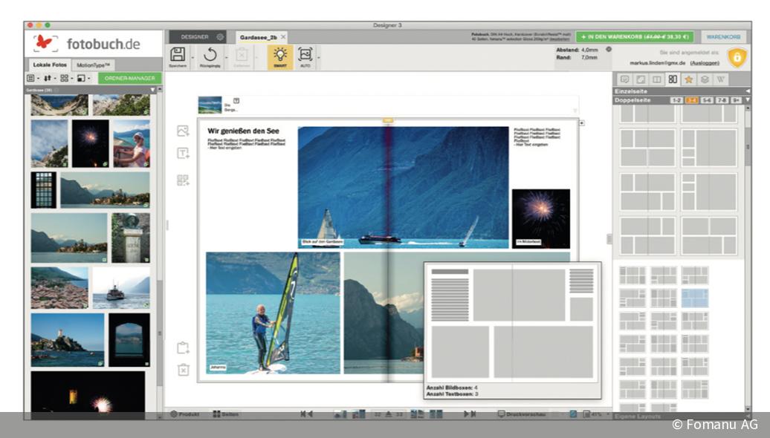Click the thumbnail size icon

(x=81, y=78)
